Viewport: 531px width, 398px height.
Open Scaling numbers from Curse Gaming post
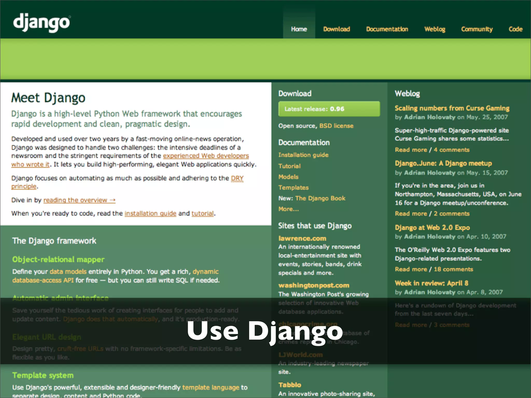coord(452,108)
